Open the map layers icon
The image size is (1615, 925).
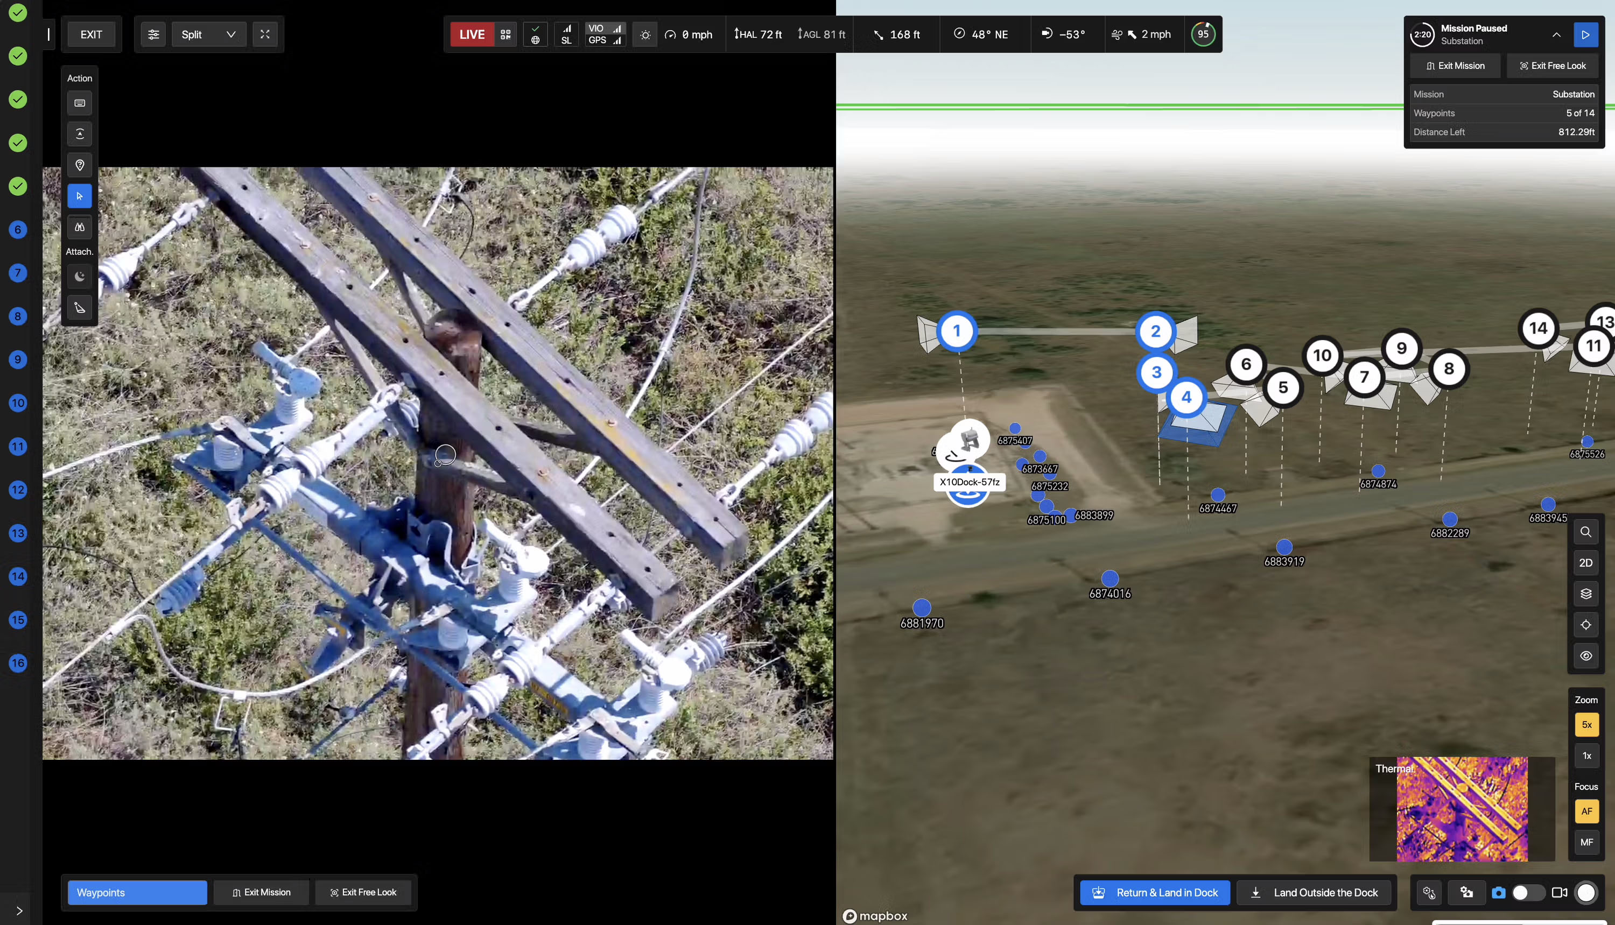coord(1586,594)
